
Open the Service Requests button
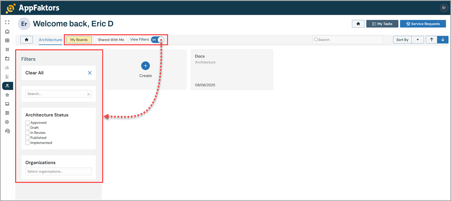click(x=423, y=24)
